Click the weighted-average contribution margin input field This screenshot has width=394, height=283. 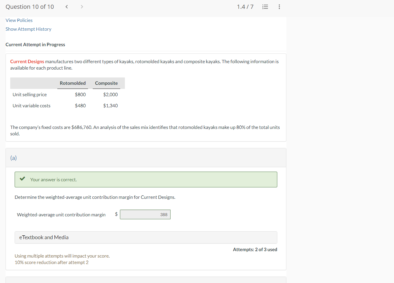[145, 215]
